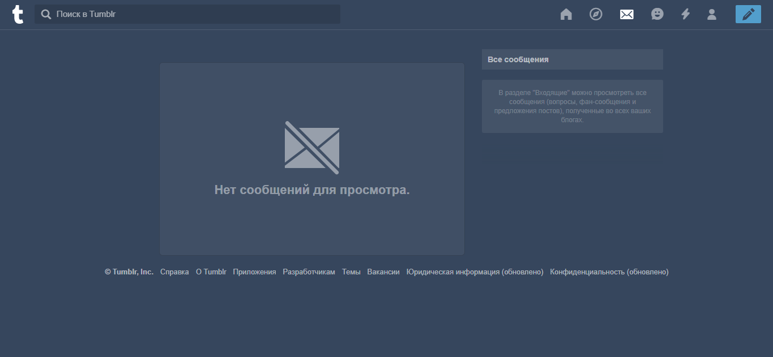Click the Tumblr logo
773x357 pixels.
coord(18,14)
